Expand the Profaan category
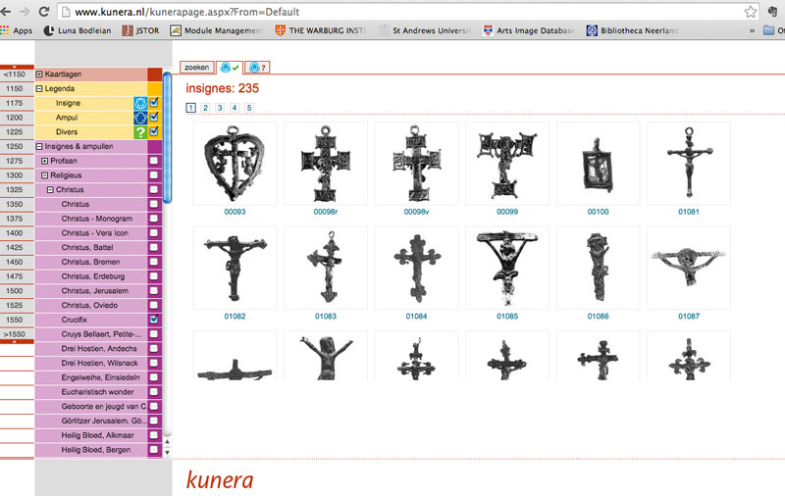Viewport: 785px width, 496px height. coord(44,161)
